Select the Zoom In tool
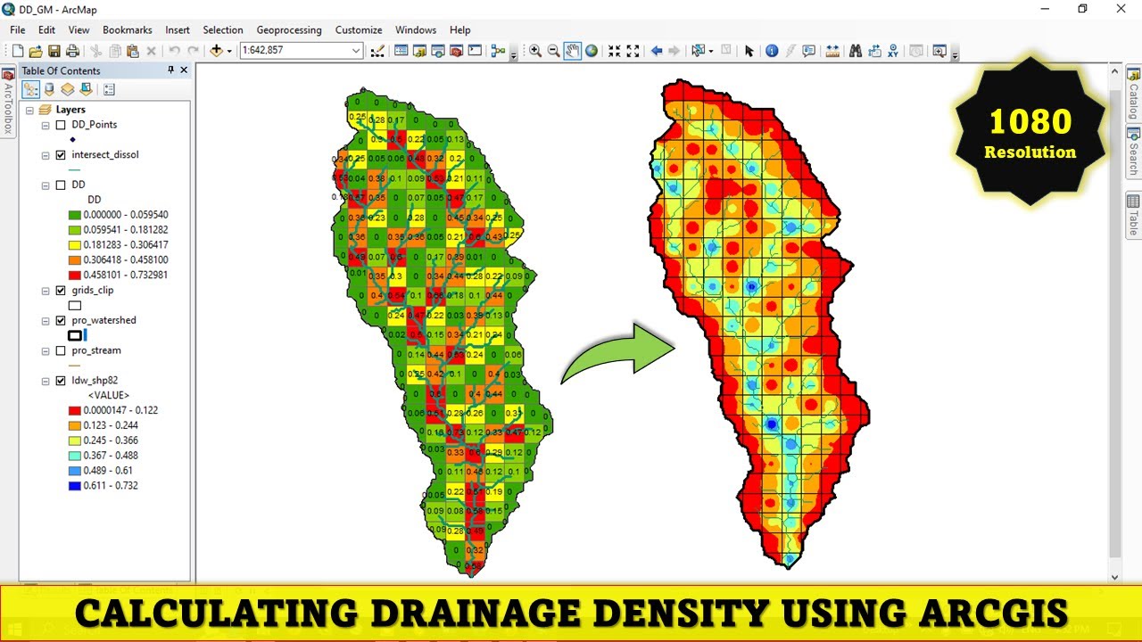1142x642 pixels. [x=535, y=51]
